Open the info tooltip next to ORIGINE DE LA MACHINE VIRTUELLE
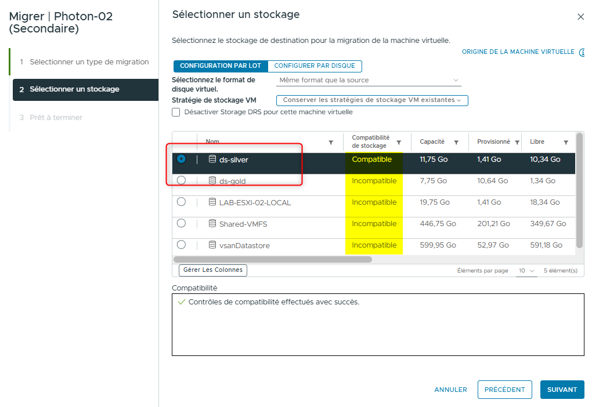 585,52
